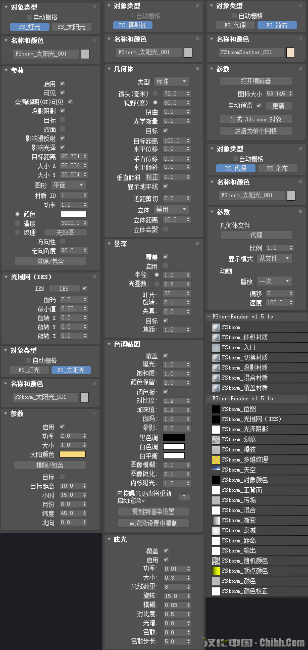Open the 播放 一次 dropdown
Viewport: 308px width, 650px height.
point(274,281)
